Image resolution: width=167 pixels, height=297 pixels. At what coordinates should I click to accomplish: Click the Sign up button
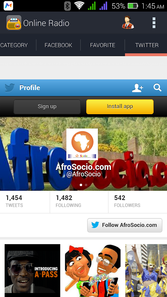(47, 107)
